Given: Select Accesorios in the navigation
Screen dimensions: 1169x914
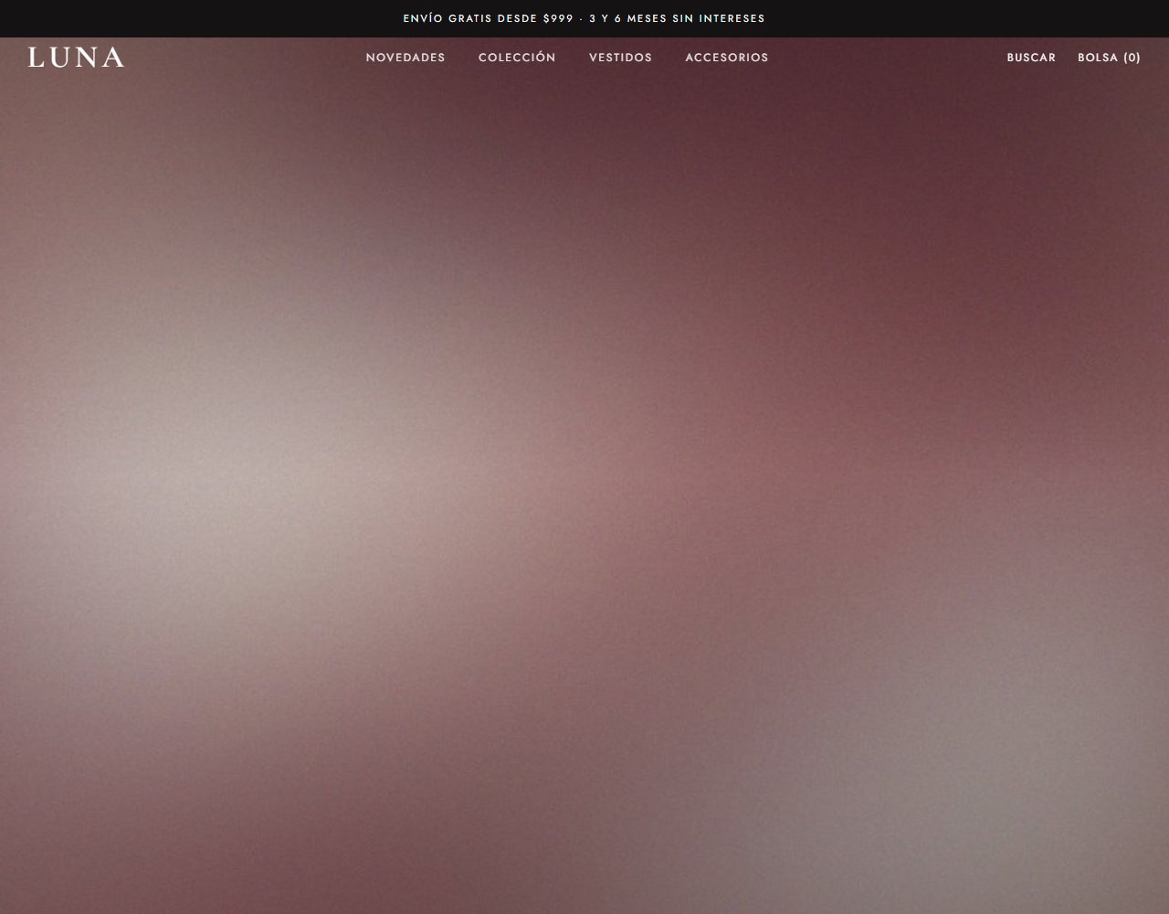Looking at the screenshot, I should (x=727, y=58).
